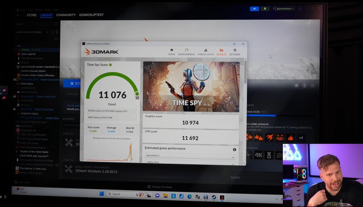Open Microsoft Edge from taskbar

point(190,197)
